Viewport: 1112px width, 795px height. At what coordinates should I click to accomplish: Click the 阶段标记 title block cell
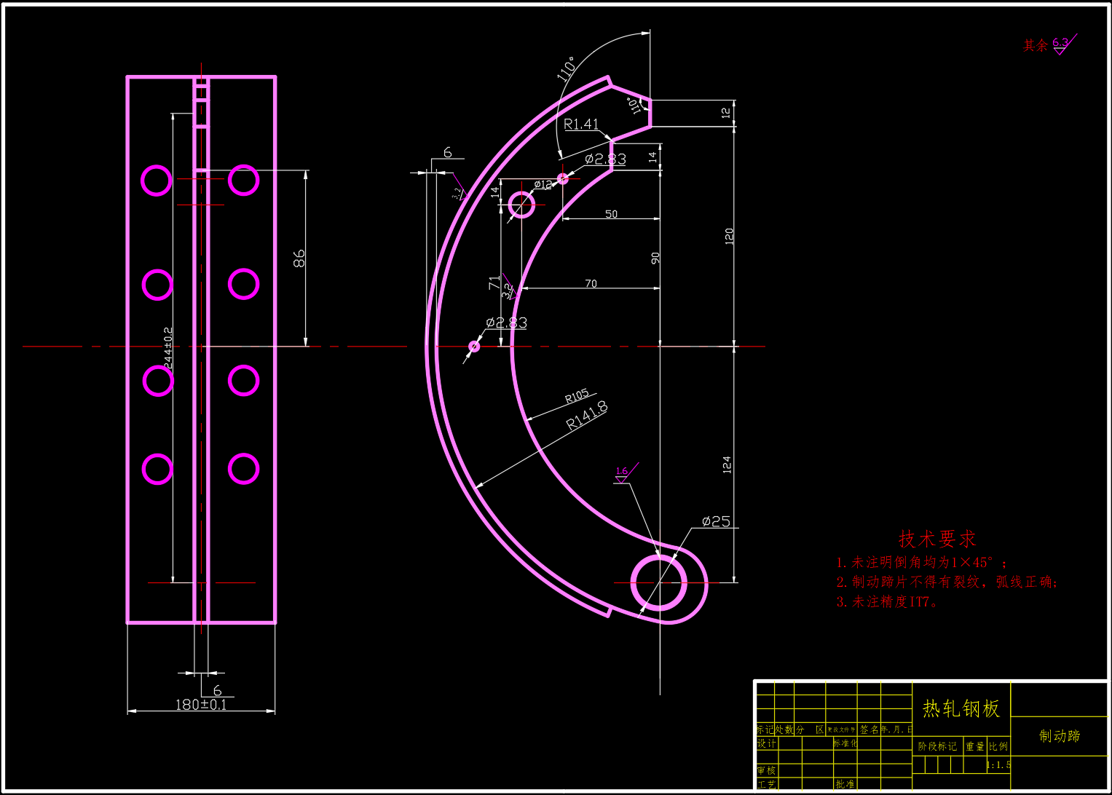937,746
